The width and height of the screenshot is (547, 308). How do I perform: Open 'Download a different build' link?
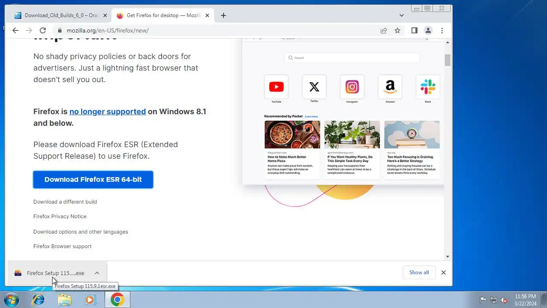[x=65, y=202]
